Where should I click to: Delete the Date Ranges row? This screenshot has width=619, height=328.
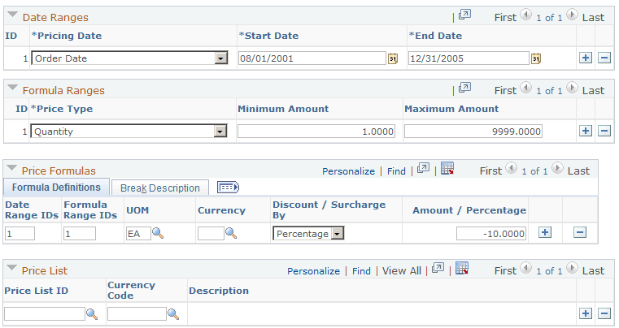click(x=604, y=58)
